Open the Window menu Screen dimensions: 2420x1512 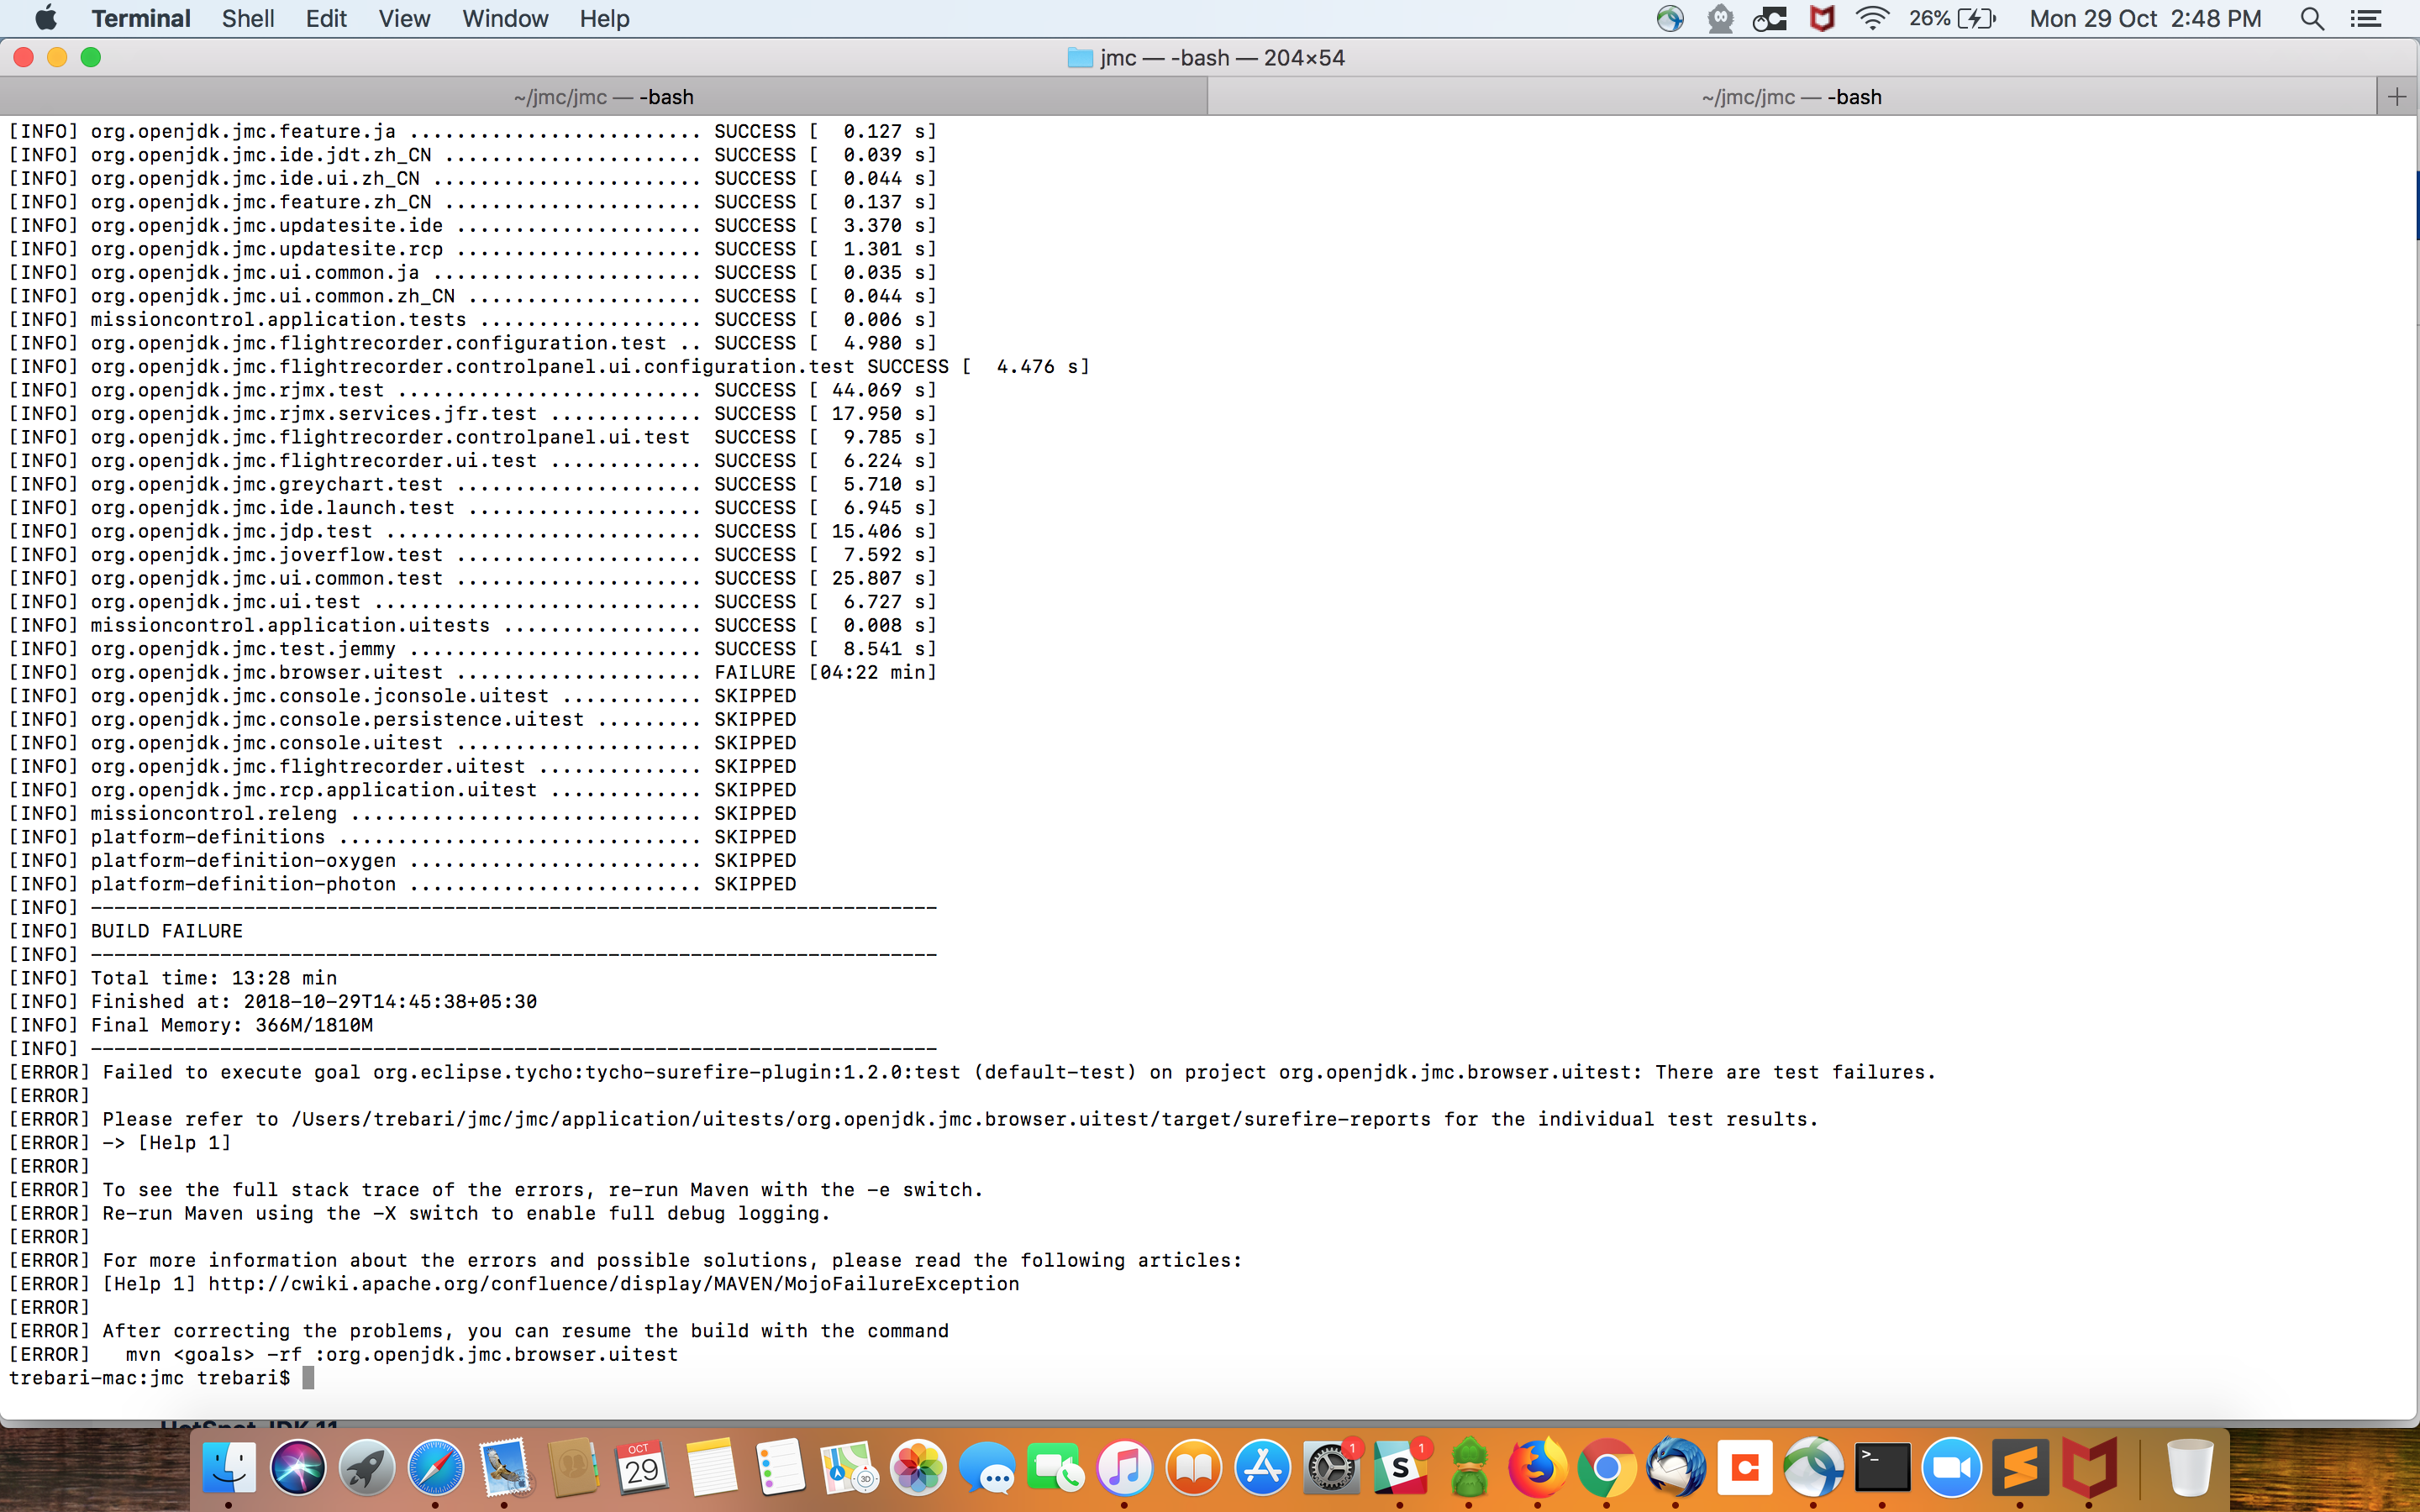click(x=505, y=19)
